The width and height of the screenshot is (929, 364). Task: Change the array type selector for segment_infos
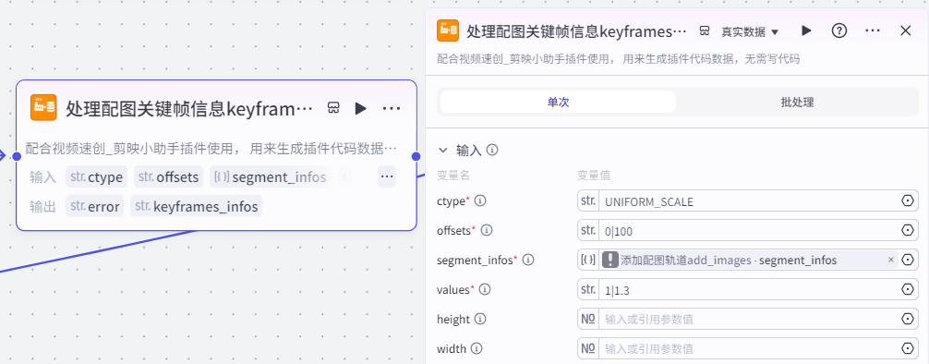click(x=588, y=260)
